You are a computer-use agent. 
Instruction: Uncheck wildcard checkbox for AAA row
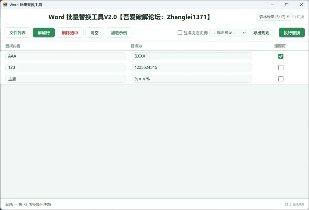281,56
